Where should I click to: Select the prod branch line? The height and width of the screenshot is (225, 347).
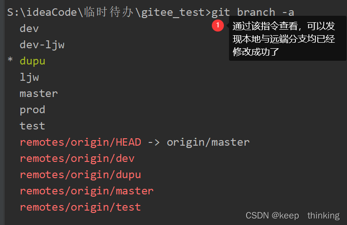[33, 110]
